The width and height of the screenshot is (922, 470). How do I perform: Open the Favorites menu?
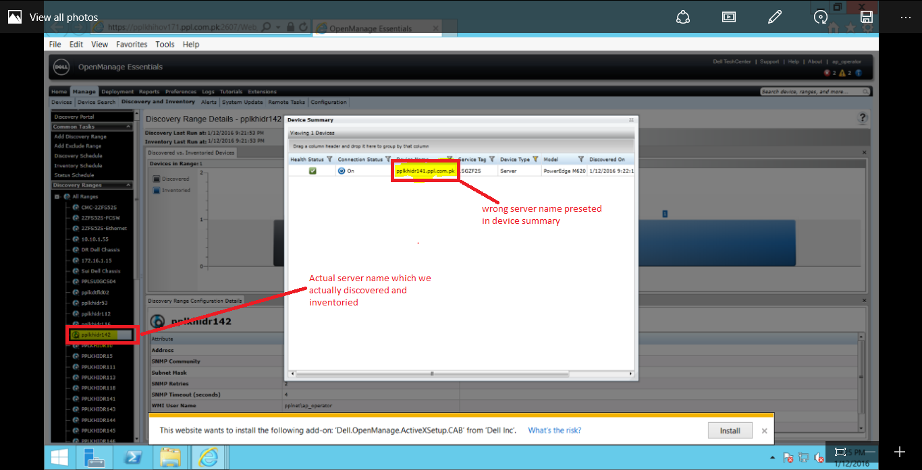pyautogui.click(x=132, y=45)
